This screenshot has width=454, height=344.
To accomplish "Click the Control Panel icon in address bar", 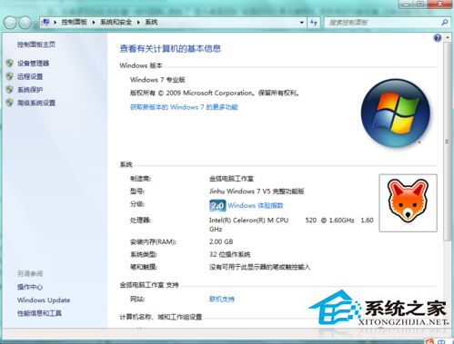I will (46, 22).
